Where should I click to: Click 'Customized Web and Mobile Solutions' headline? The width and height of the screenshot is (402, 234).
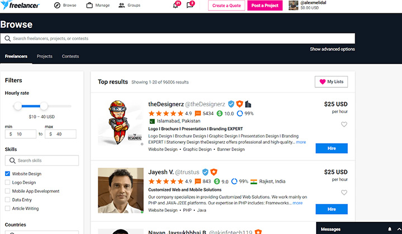pyautogui.click(x=185, y=190)
